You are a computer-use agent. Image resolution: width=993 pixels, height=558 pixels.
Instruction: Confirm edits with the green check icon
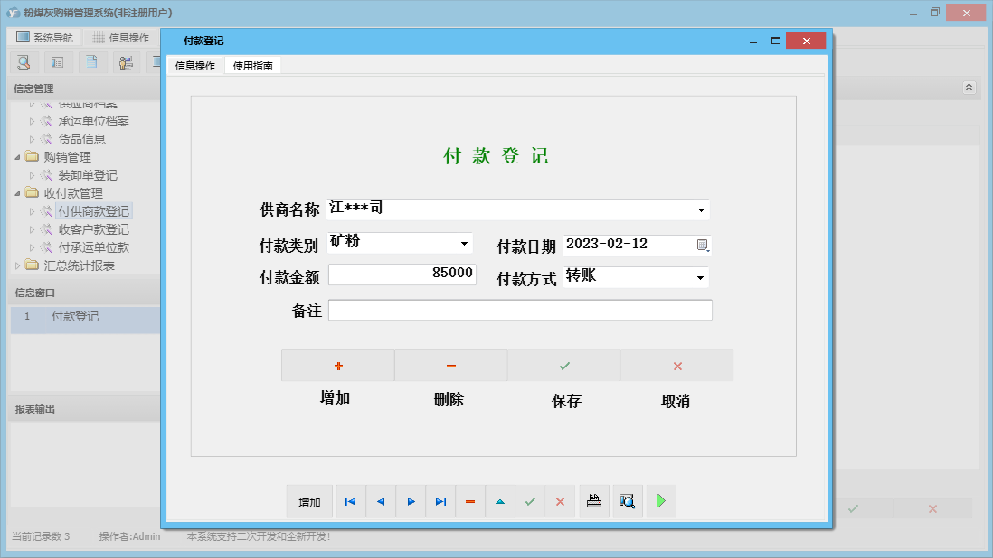click(x=530, y=501)
